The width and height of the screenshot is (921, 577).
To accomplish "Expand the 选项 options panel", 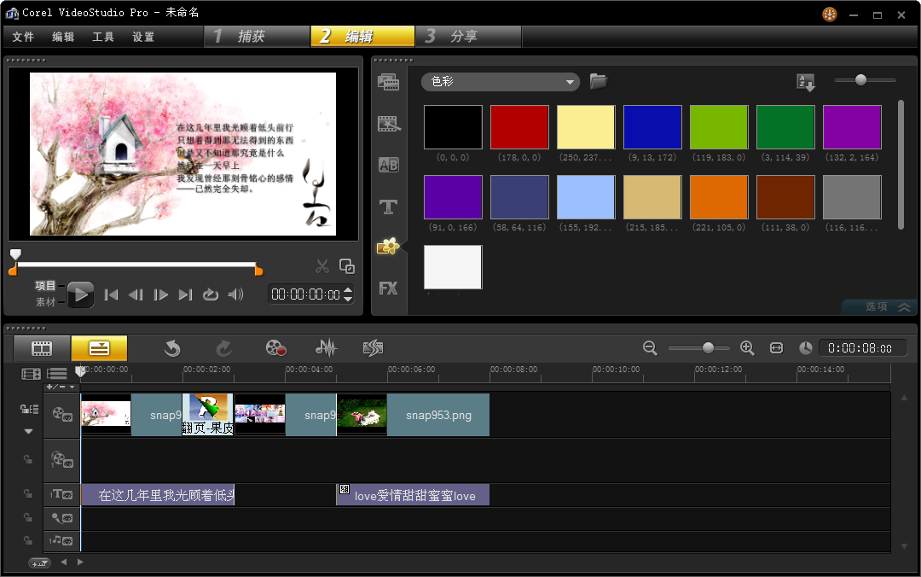I will 878,306.
